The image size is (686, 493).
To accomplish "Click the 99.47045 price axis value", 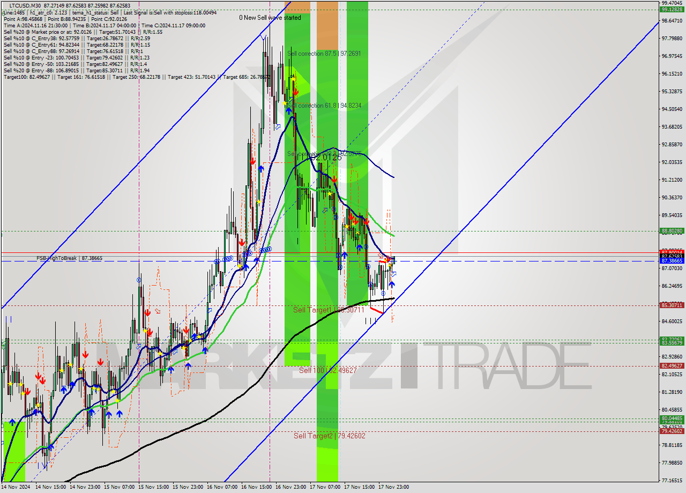I will (672, 3).
